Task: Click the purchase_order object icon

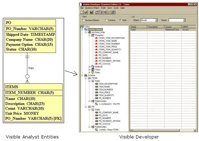Action: point(89,32)
